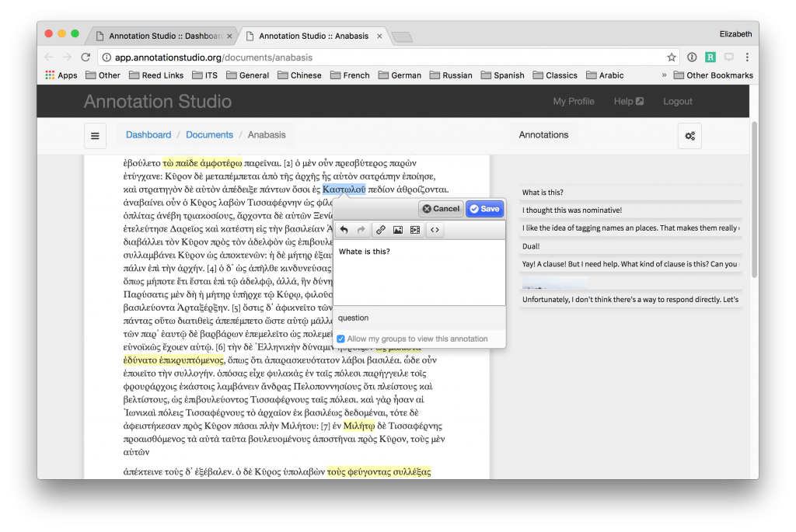Screen dimensions: 796x532
Task: Open the Chrome three-dot menu
Action: 746,57
